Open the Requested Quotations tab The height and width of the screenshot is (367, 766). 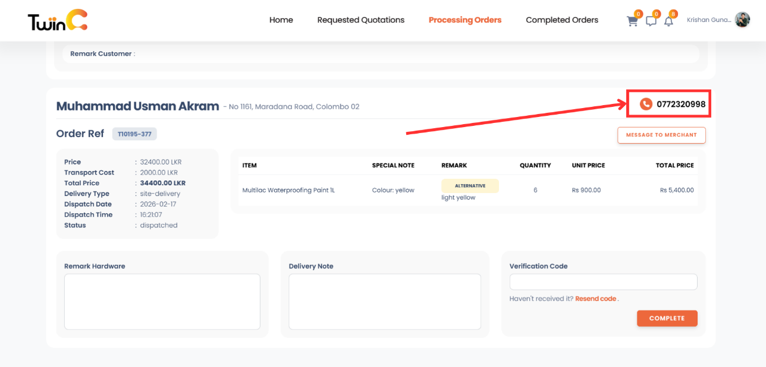point(360,20)
